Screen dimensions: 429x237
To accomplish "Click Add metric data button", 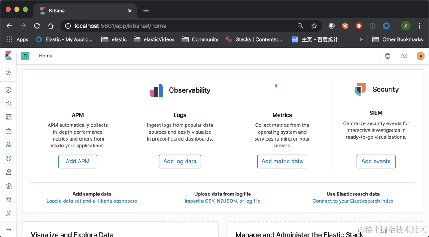I will coord(282,162).
